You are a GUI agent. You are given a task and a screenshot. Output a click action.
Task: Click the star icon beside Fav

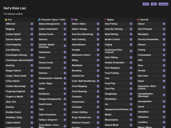click(6, 20)
